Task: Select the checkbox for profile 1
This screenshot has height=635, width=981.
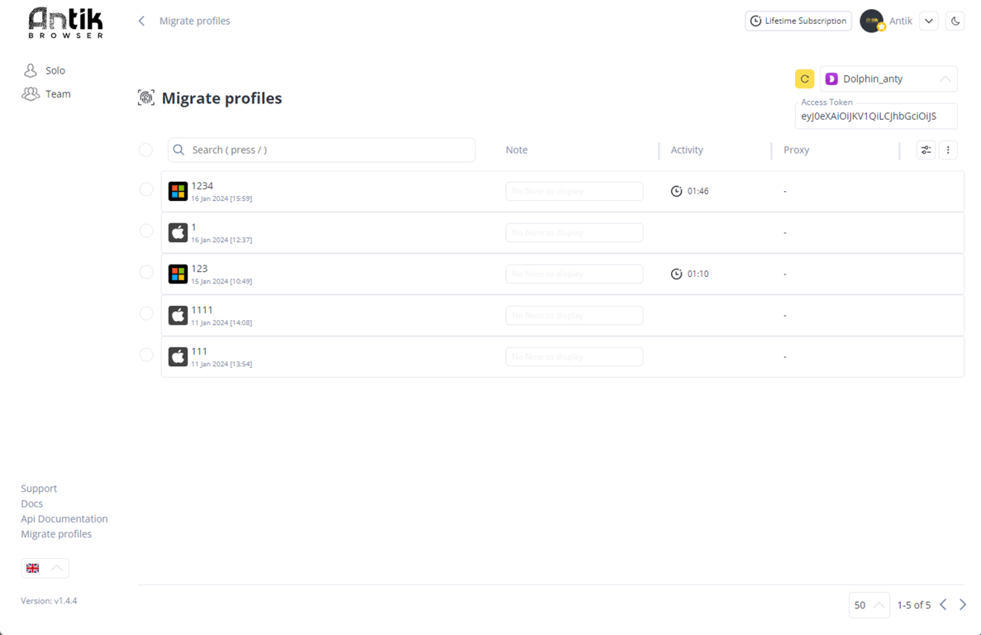Action: tap(145, 231)
